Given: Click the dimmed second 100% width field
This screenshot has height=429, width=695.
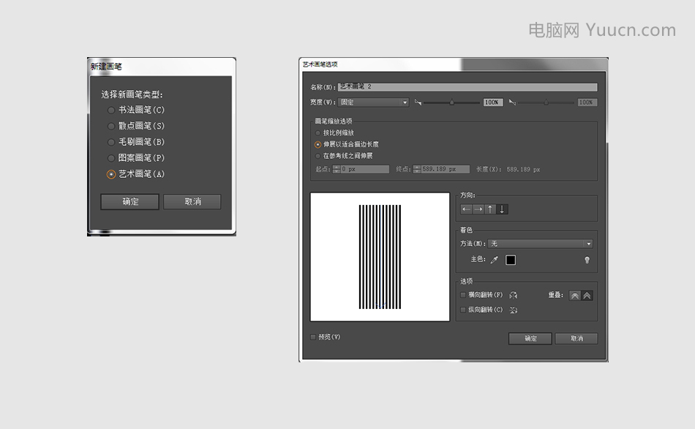Looking at the screenshot, I should coord(587,102).
